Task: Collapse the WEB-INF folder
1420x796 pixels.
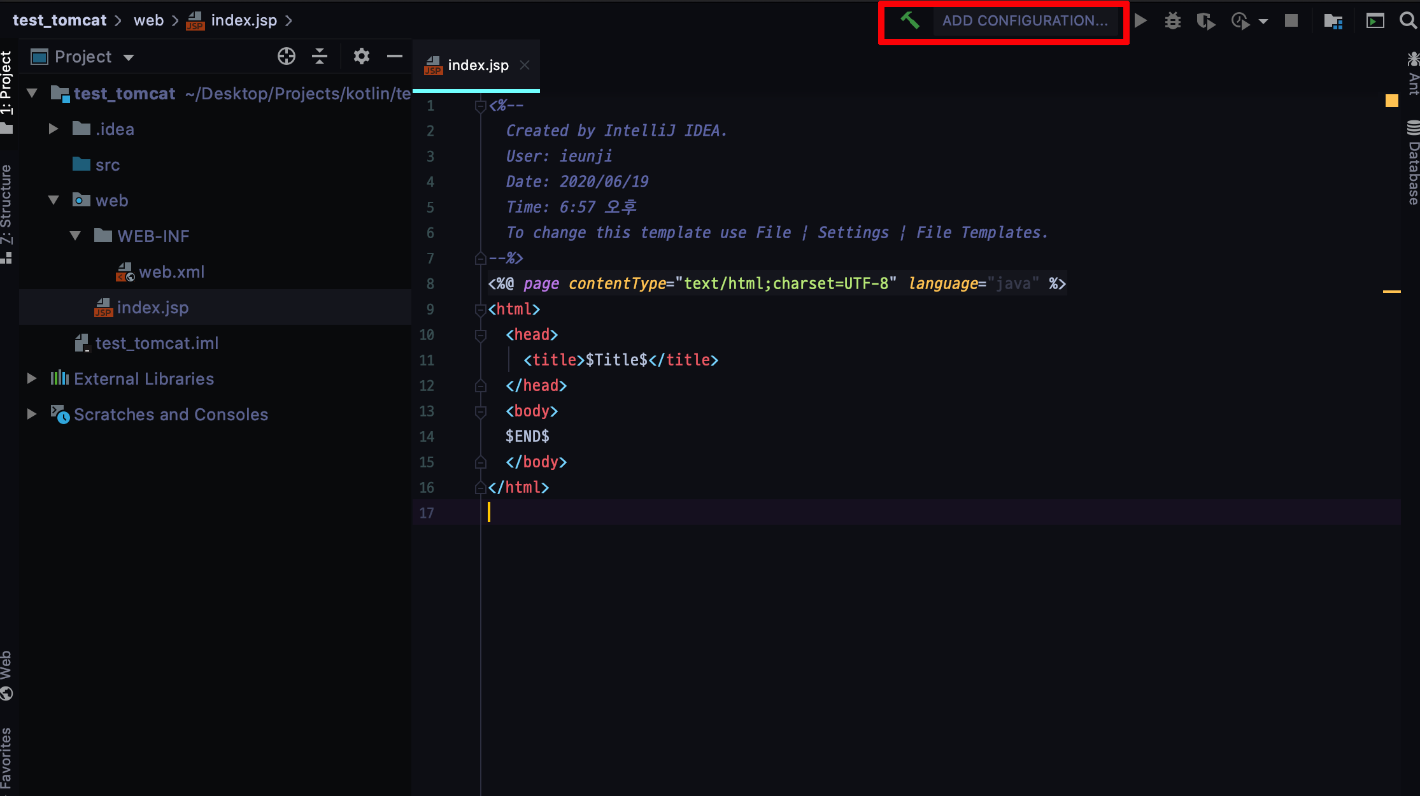Action: tap(75, 236)
